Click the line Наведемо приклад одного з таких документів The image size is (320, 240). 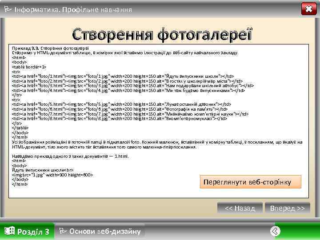click(70, 156)
